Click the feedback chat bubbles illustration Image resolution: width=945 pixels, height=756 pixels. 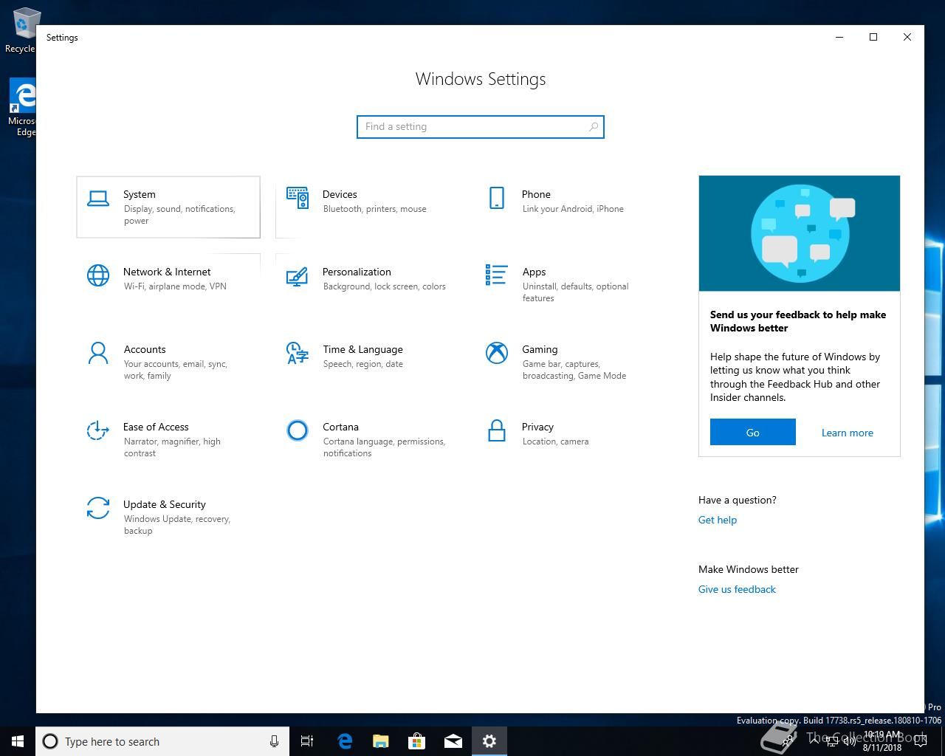800,233
